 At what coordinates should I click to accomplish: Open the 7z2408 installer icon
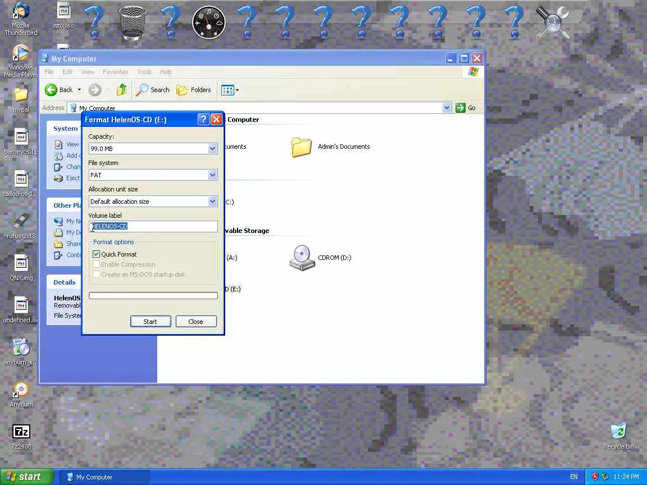[x=21, y=437]
